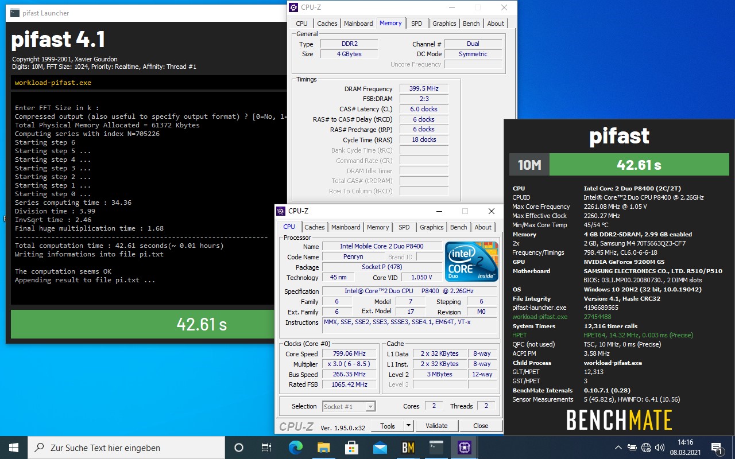The width and height of the screenshot is (735, 459).
Task: Open SPD tab in upper CPU-Z window
Action: [417, 24]
